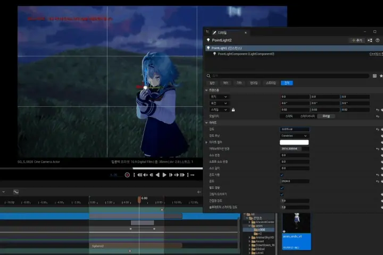
Task: Open the 위치 type dropdown
Action: (x=219, y=97)
